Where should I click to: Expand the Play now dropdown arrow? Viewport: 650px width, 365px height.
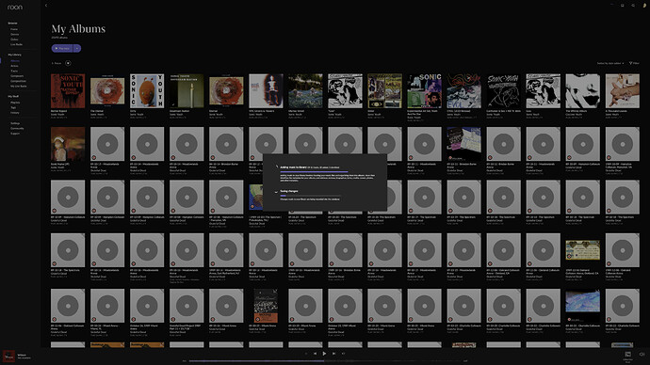click(77, 48)
